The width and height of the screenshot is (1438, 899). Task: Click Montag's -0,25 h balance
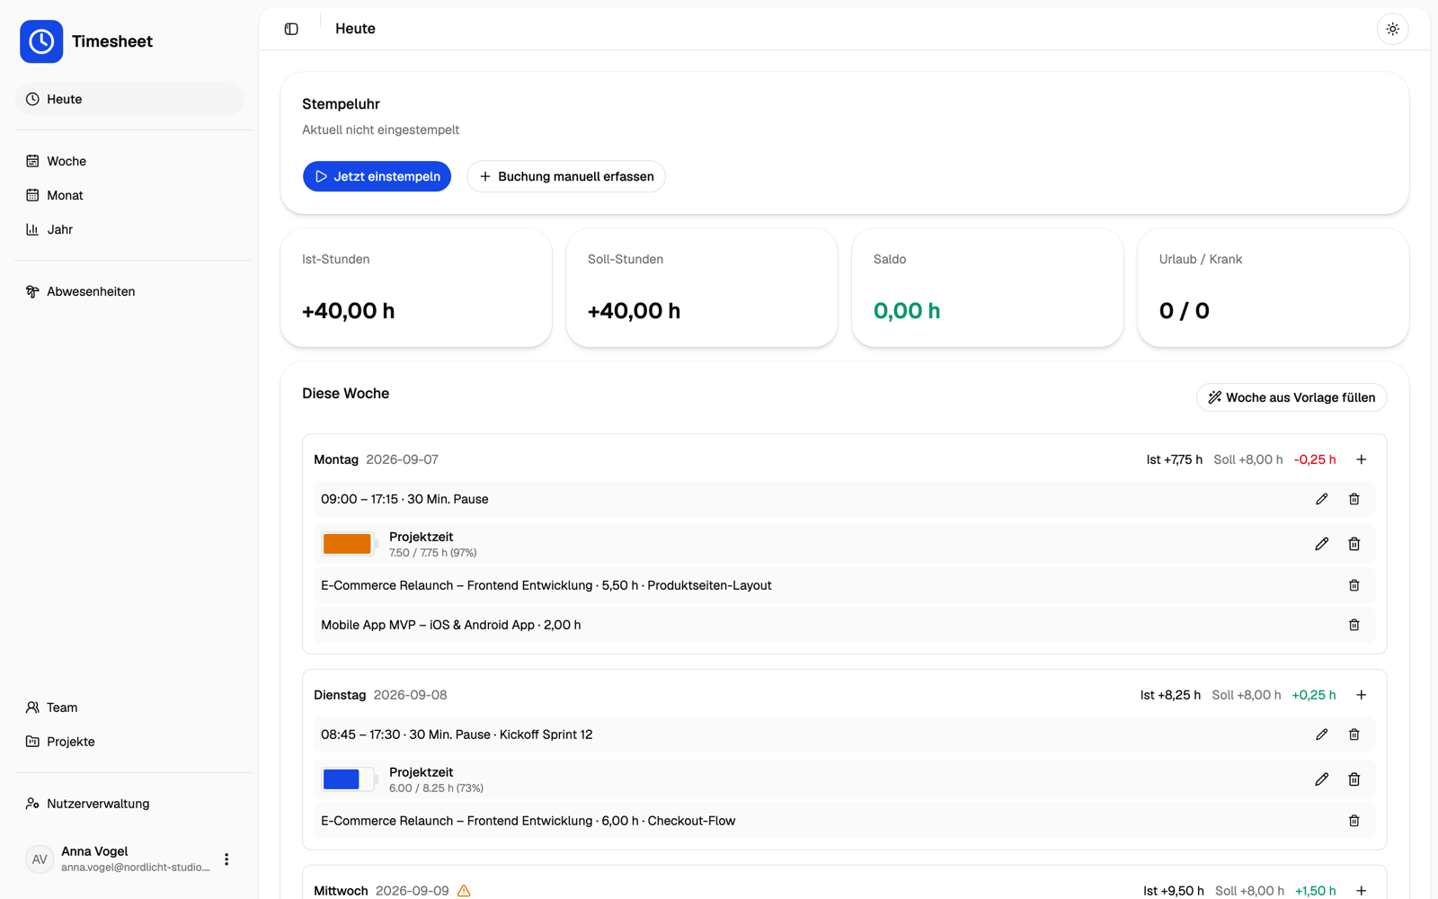tap(1315, 459)
